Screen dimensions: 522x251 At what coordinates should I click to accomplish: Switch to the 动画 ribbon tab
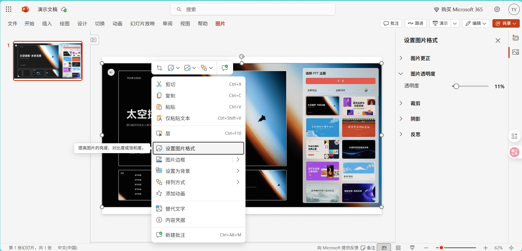point(118,23)
